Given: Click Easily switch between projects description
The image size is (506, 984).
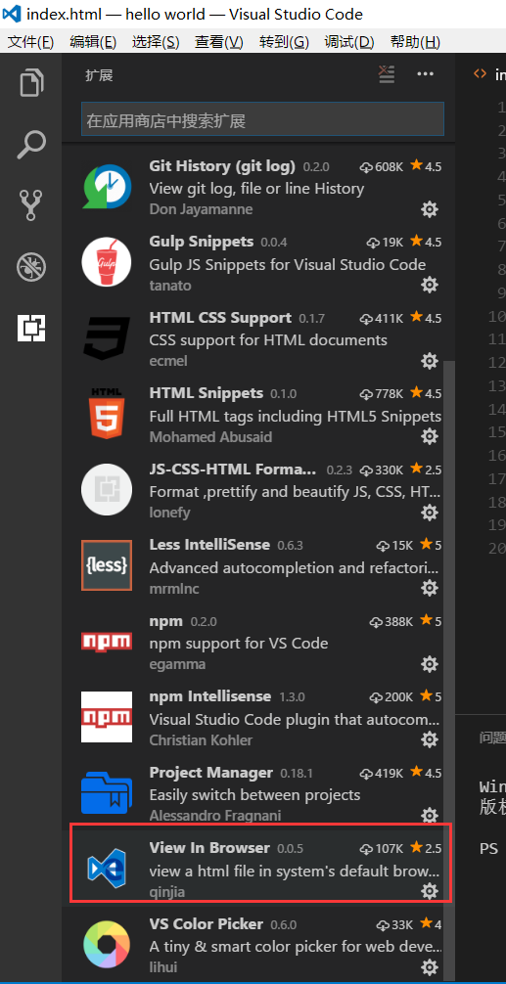Looking at the screenshot, I should click(254, 794).
